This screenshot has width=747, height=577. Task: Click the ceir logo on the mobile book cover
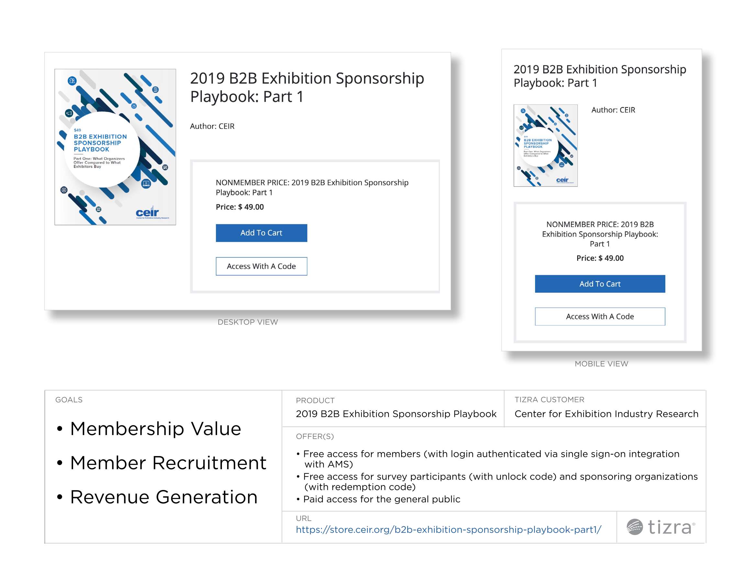tap(562, 180)
